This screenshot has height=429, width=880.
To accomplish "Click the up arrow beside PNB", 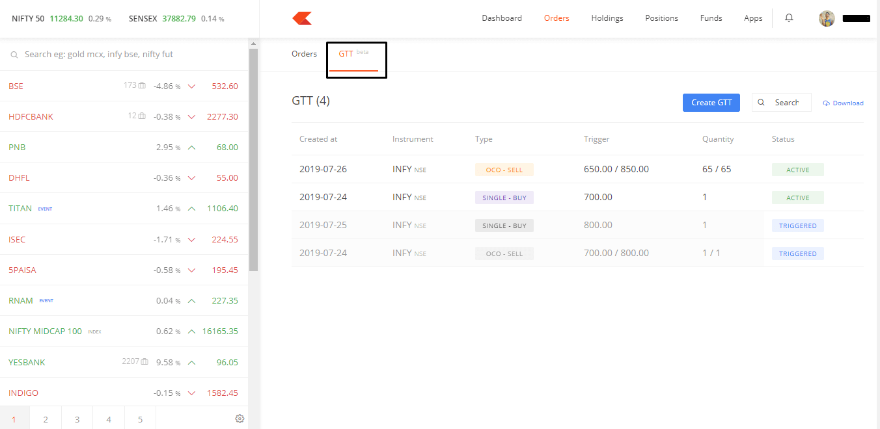I will 191,148.
